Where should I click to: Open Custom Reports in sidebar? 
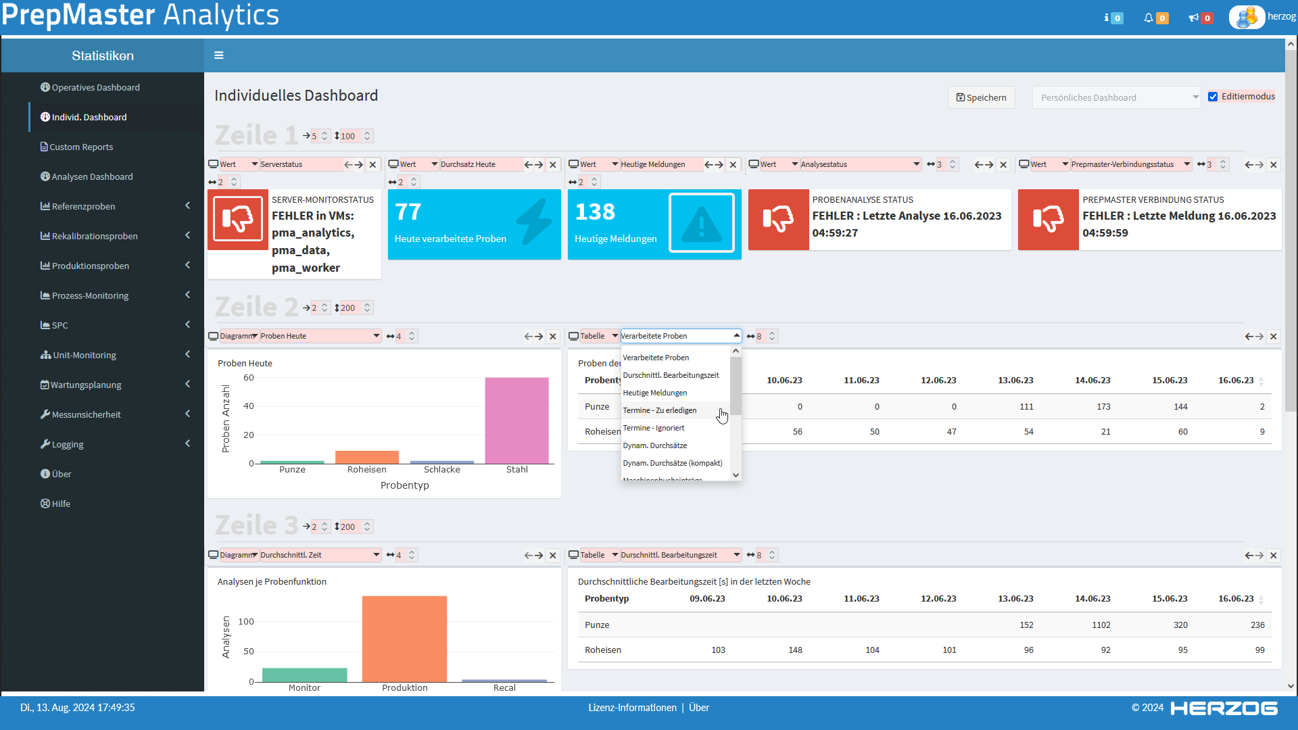76,147
